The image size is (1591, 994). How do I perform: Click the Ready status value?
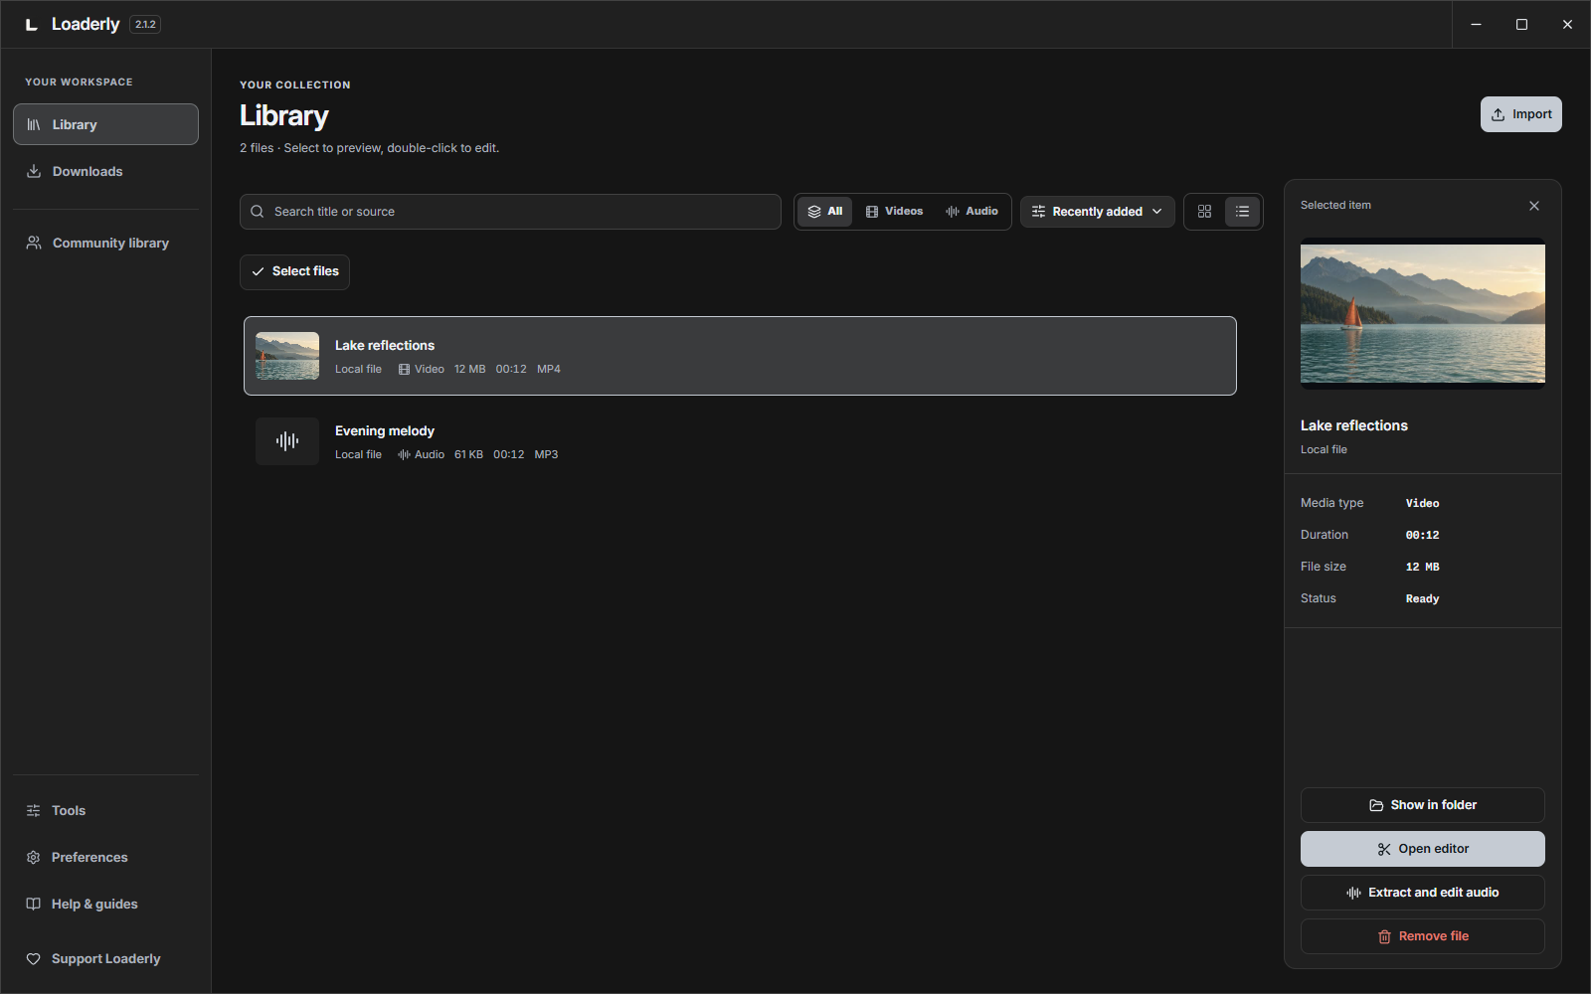[1422, 598]
